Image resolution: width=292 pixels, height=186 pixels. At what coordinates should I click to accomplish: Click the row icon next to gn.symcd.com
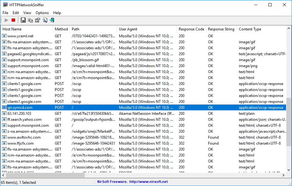[x=4, y=108]
